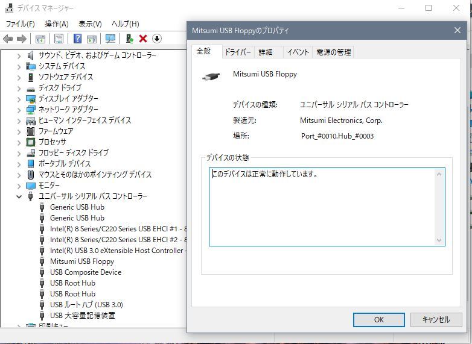Select the フロッピー ディスク ドライブ icon
Viewport: 472px width, 344px height.
pyautogui.click(x=31, y=153)
